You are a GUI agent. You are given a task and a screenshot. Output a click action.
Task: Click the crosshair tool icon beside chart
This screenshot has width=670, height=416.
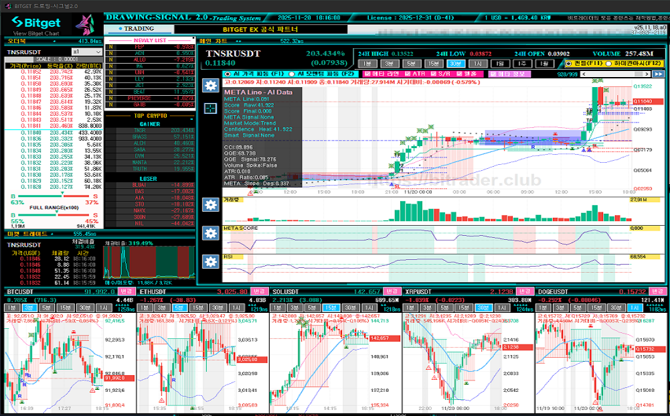point(210,108)
